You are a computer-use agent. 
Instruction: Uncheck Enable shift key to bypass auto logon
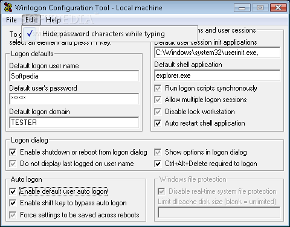tap(13, 203)
